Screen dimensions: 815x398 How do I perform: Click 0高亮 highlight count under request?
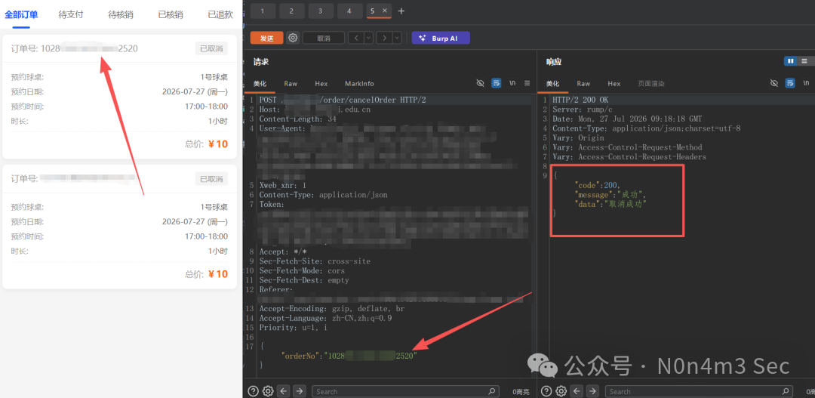[521, 391]
